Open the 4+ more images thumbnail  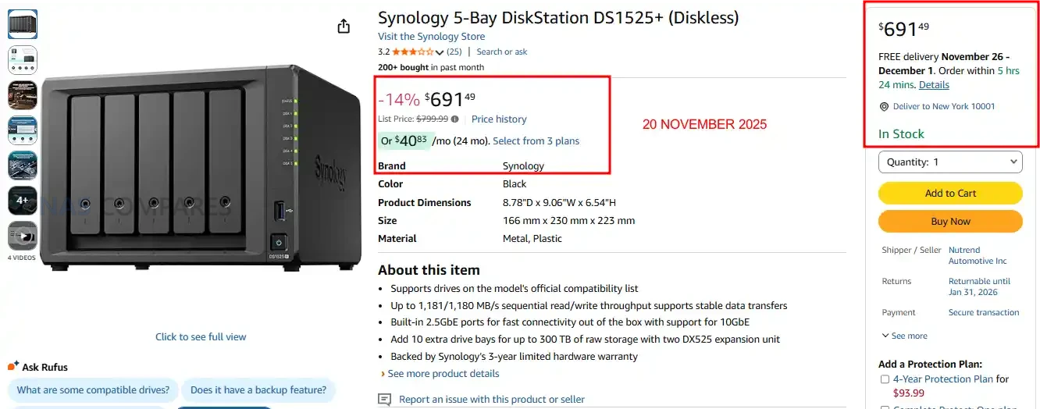[23, 201]
